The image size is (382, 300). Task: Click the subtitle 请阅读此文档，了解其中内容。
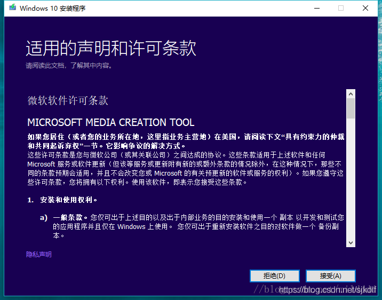pyautogui.click(x=69, y=66)
